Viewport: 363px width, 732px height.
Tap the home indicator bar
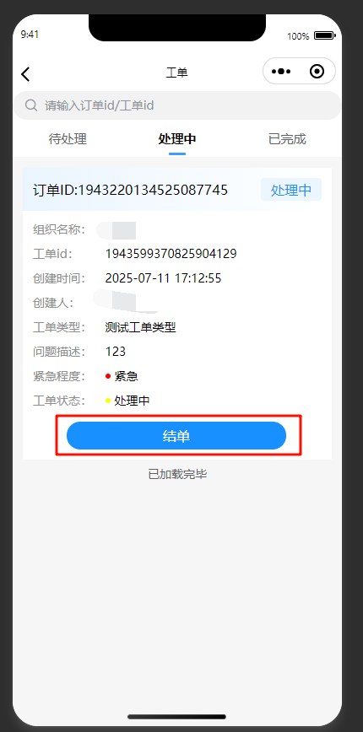click(176, 717)
